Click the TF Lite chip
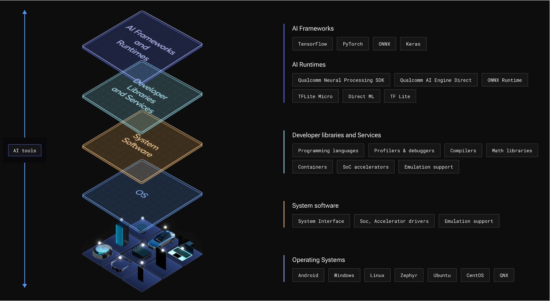 [x=400, y=97]
